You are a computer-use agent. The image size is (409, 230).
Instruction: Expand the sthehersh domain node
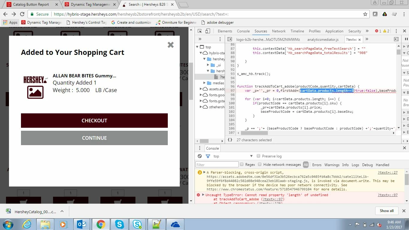coord(201,107)
